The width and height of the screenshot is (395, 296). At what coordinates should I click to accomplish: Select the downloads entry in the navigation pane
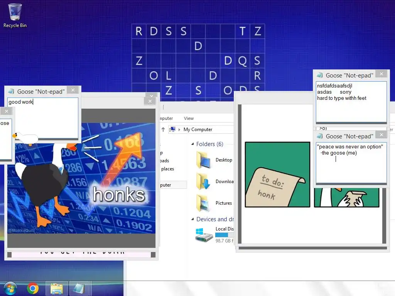click(165, 161)
